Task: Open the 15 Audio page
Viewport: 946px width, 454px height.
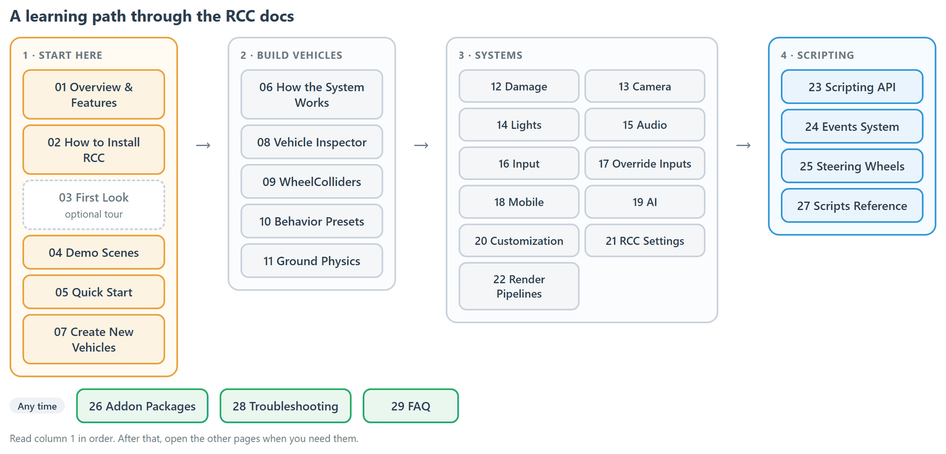Action: (645, 125)
